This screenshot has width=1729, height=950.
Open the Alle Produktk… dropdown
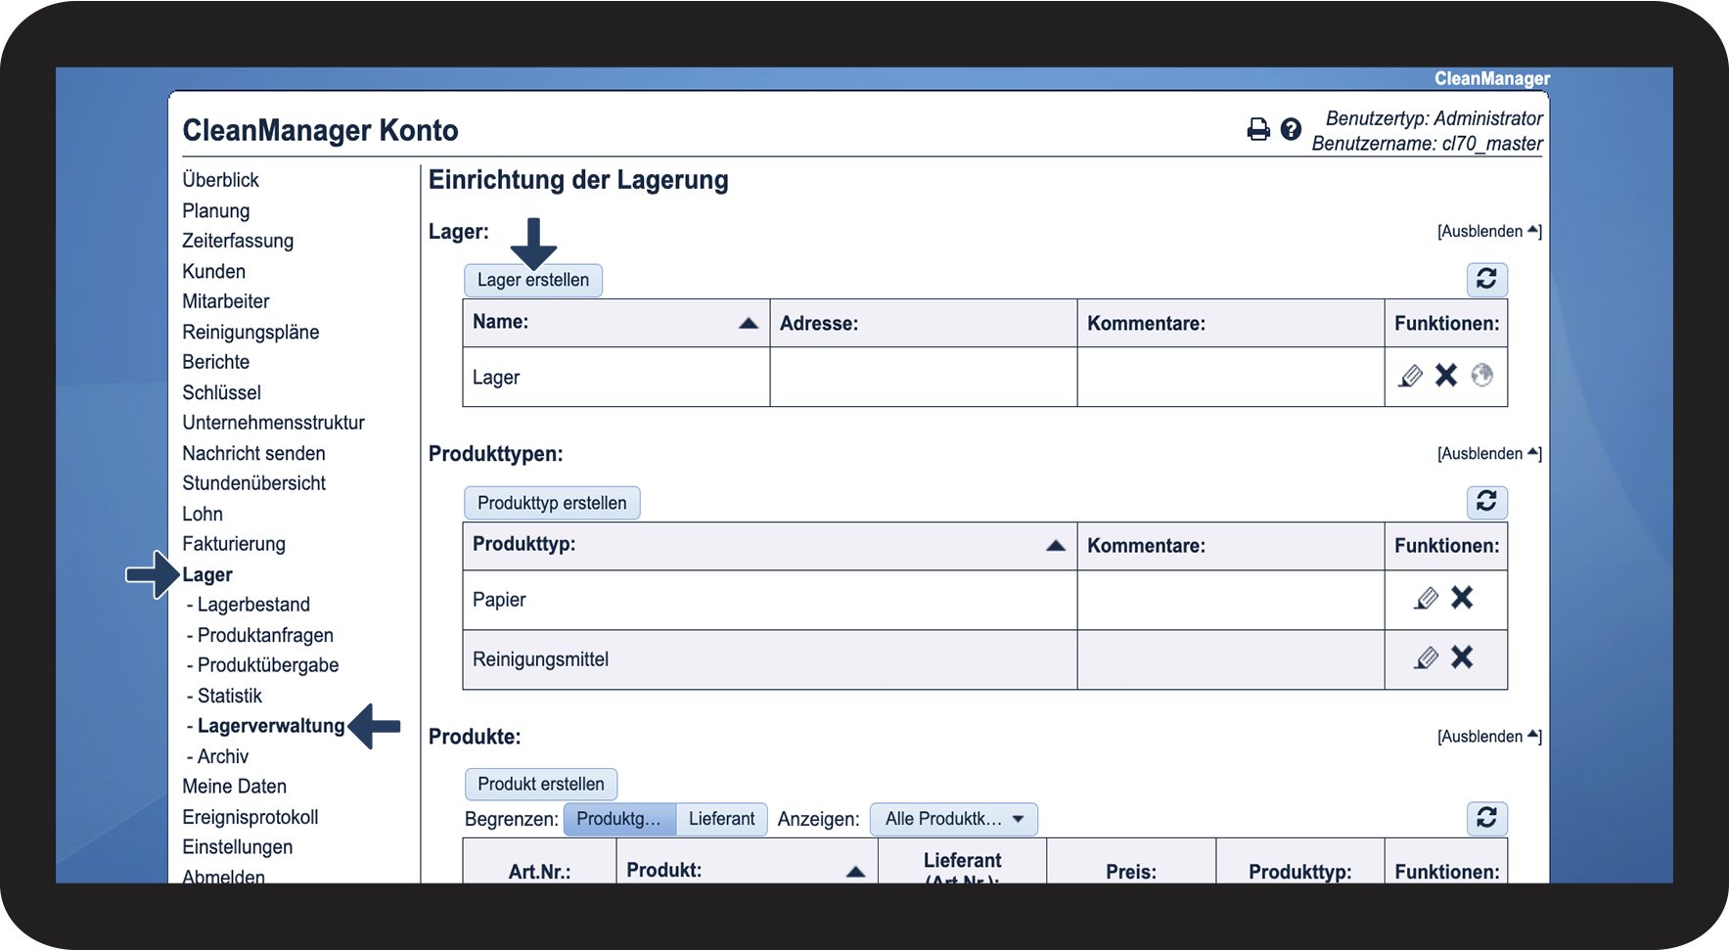[x=953, y=819]
